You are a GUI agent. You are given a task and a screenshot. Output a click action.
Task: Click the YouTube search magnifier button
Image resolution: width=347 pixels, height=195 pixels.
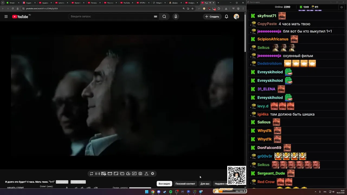tap(164, 17)
